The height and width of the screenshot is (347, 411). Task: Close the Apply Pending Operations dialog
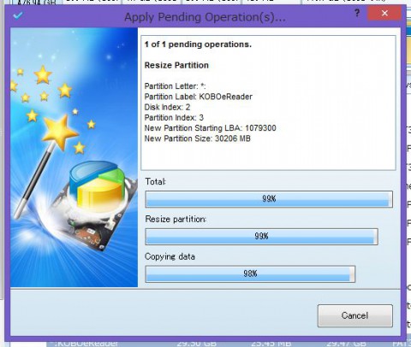384,13
